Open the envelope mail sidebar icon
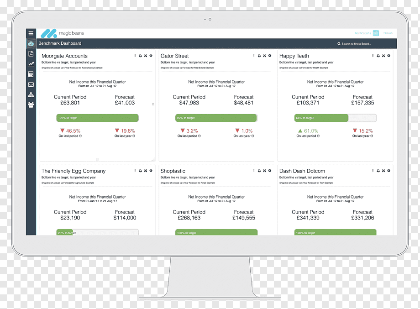The image size is (420, 309). 31,84
